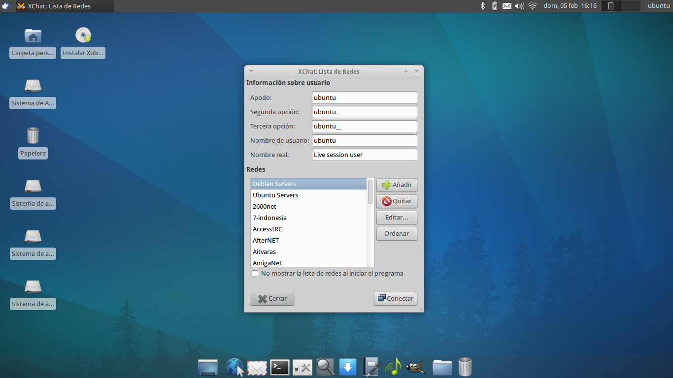The height and width of the screenshot is (378, 673).
Task: Select "Ubuntu Servers" in the networks list
Action: pyautogui.click(x=275, y=195)
